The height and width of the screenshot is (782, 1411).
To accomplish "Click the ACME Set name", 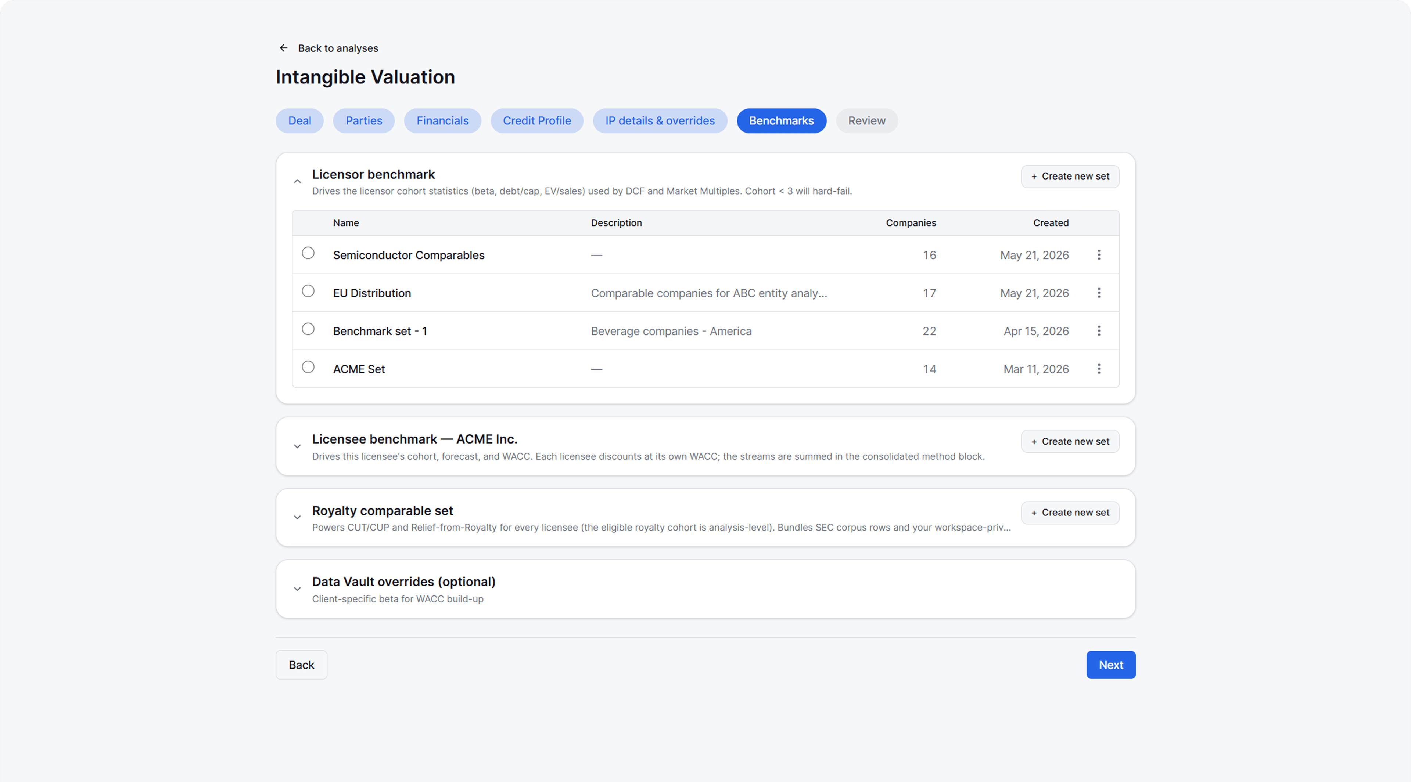I will pos(359,369).
